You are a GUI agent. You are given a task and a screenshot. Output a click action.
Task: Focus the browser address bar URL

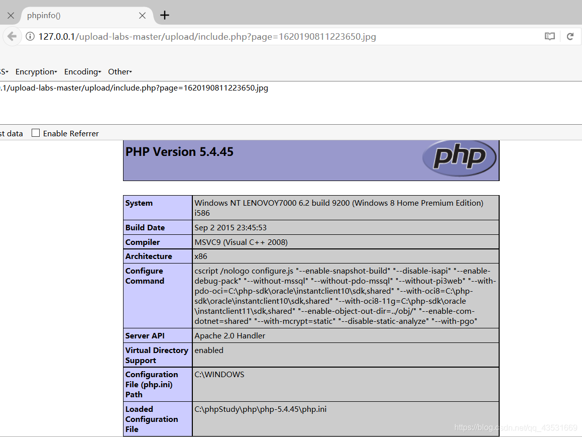point(207,36)
